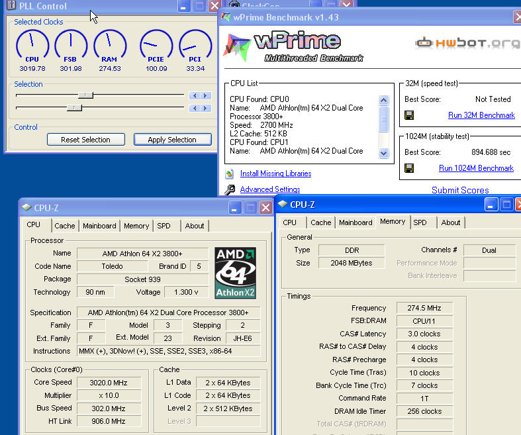The width and height of the screenshot is (521, 435).
Task: Click the Bus Speed 302.0 MHz field
Action: pyautogui.click(x=109, y=409)
